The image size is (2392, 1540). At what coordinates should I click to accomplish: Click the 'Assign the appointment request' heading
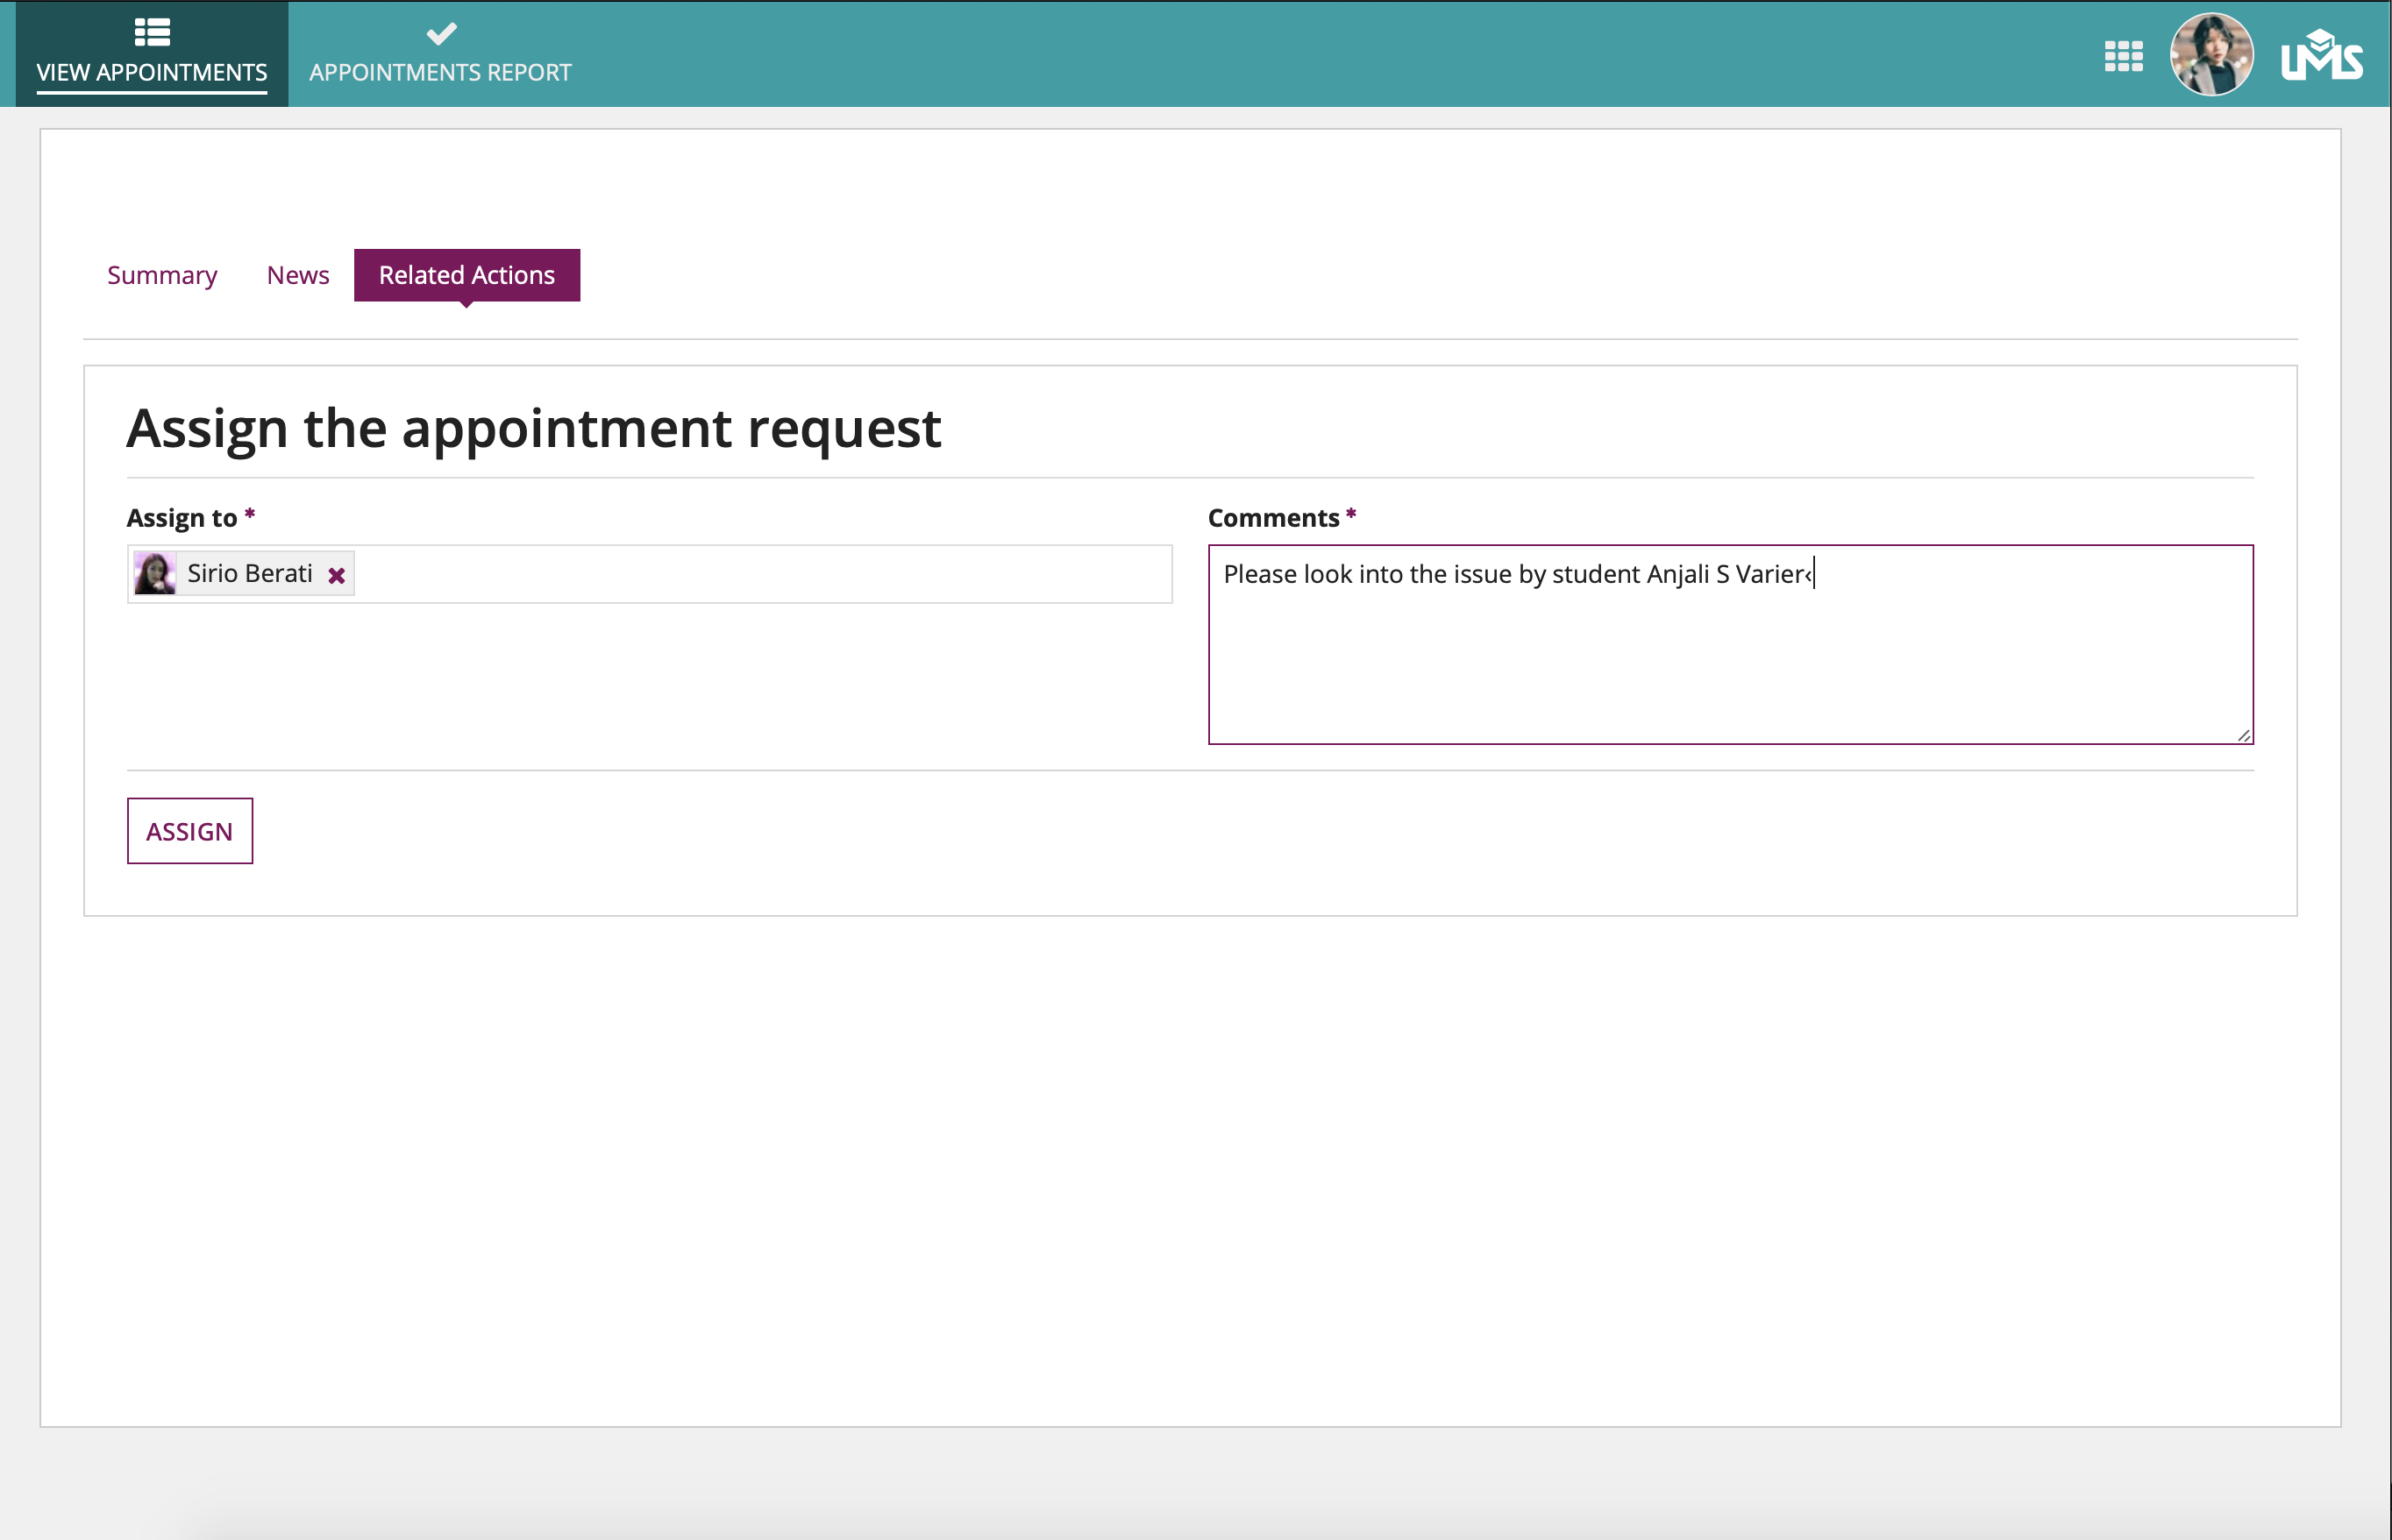click(533, 428)
